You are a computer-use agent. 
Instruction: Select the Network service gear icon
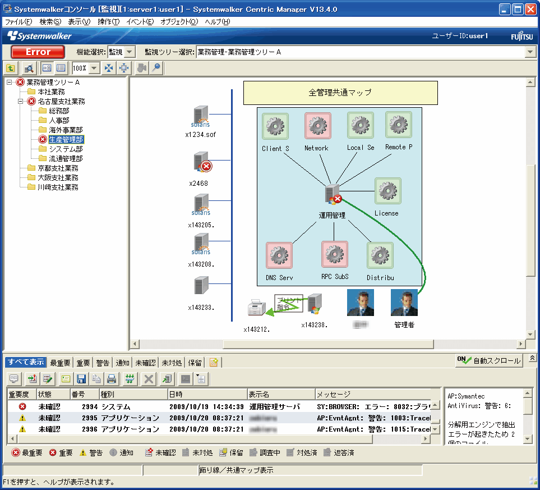pos(318,126)
